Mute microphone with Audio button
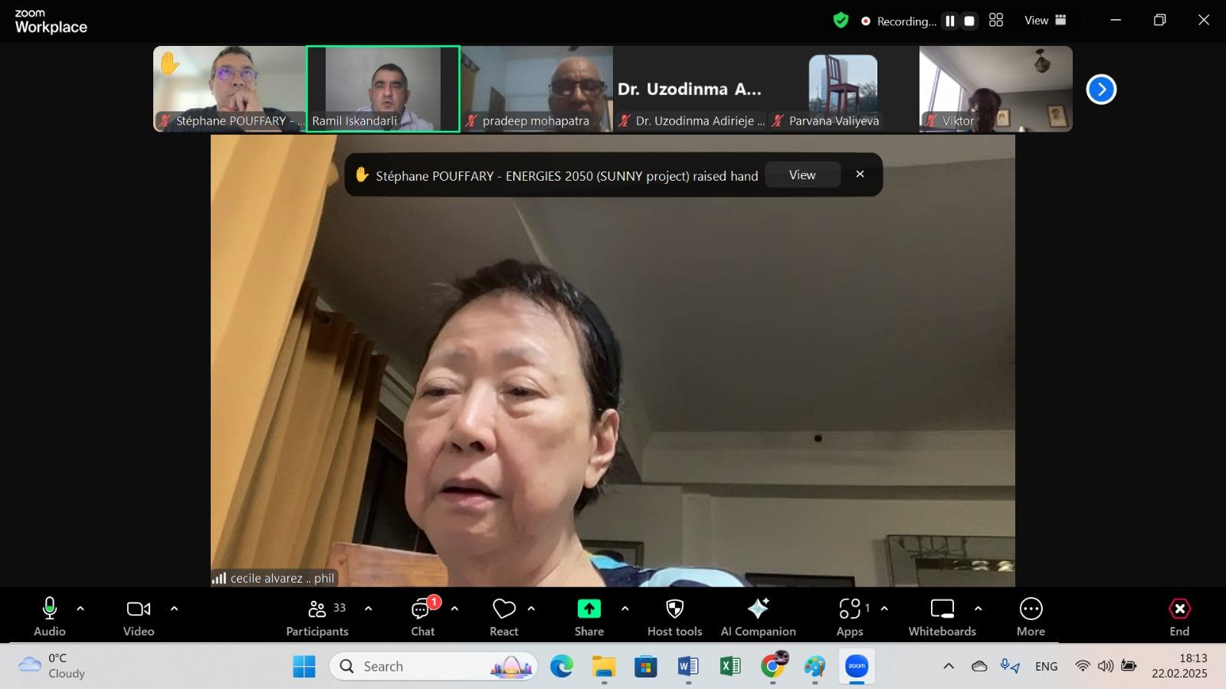This screenshot has height=689, width=1226. pos(50,617)
